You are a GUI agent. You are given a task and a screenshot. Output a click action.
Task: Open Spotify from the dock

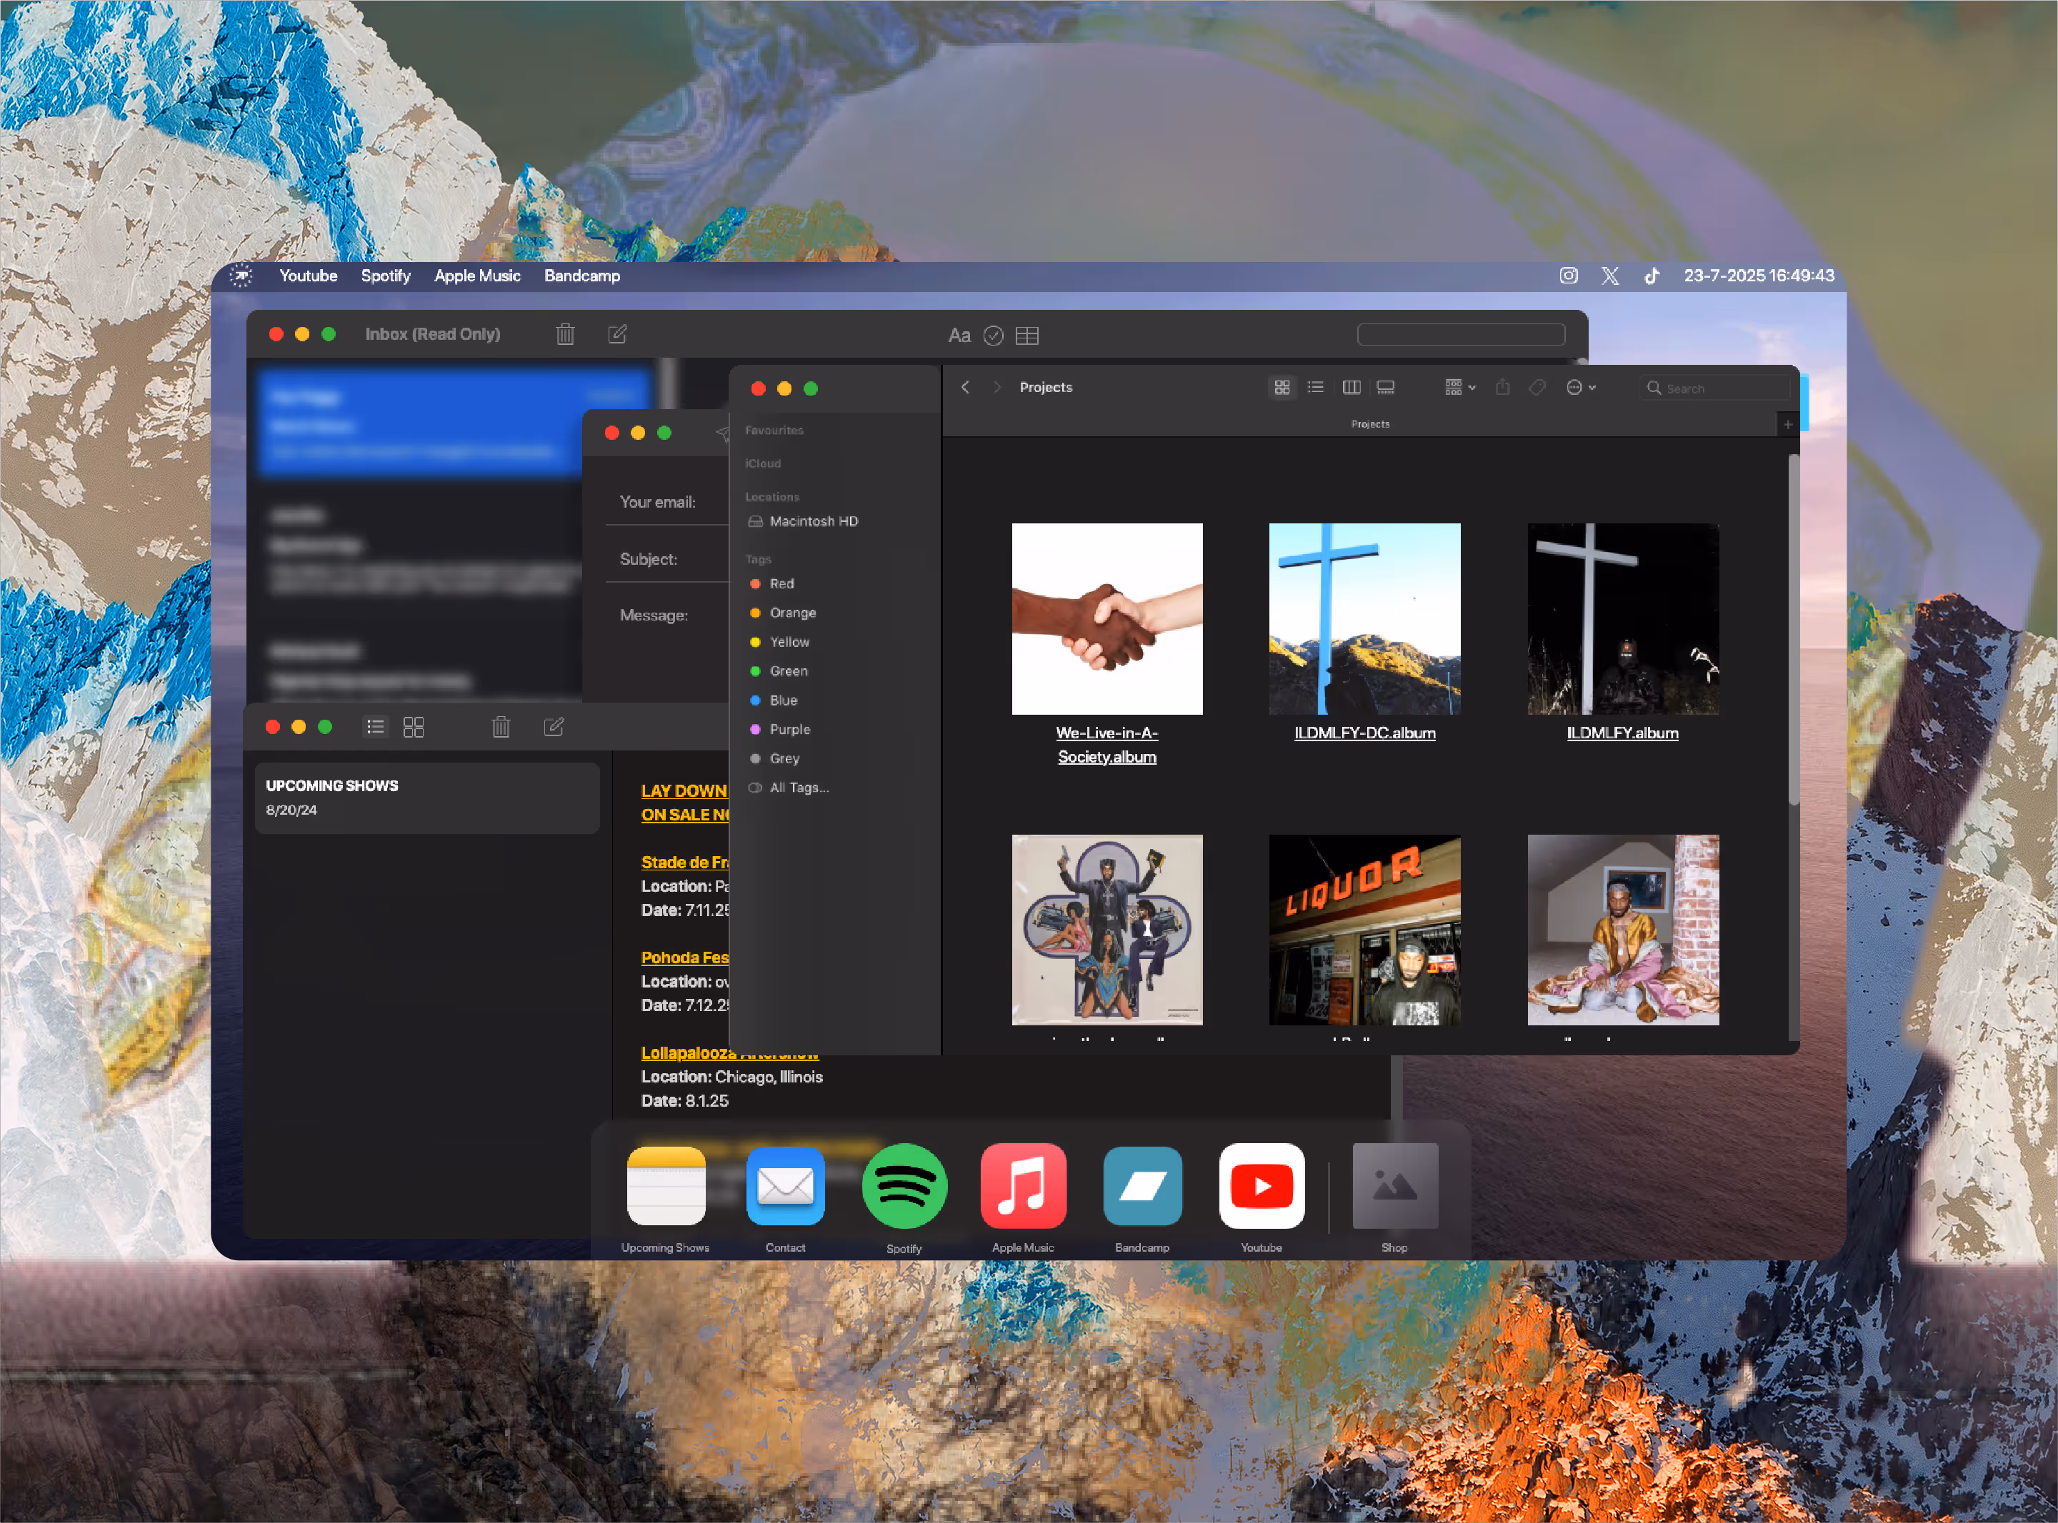tap(904, 1187)
